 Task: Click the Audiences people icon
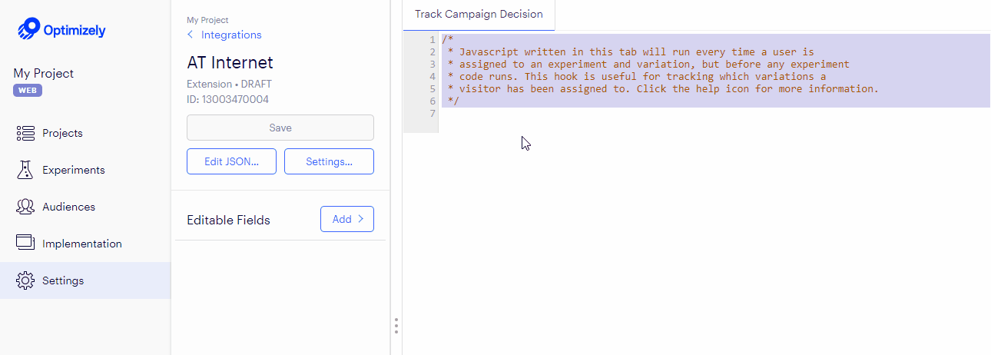(x=25, y=207)
